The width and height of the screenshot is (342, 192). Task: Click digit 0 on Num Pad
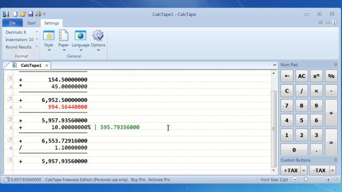[294, 150]
